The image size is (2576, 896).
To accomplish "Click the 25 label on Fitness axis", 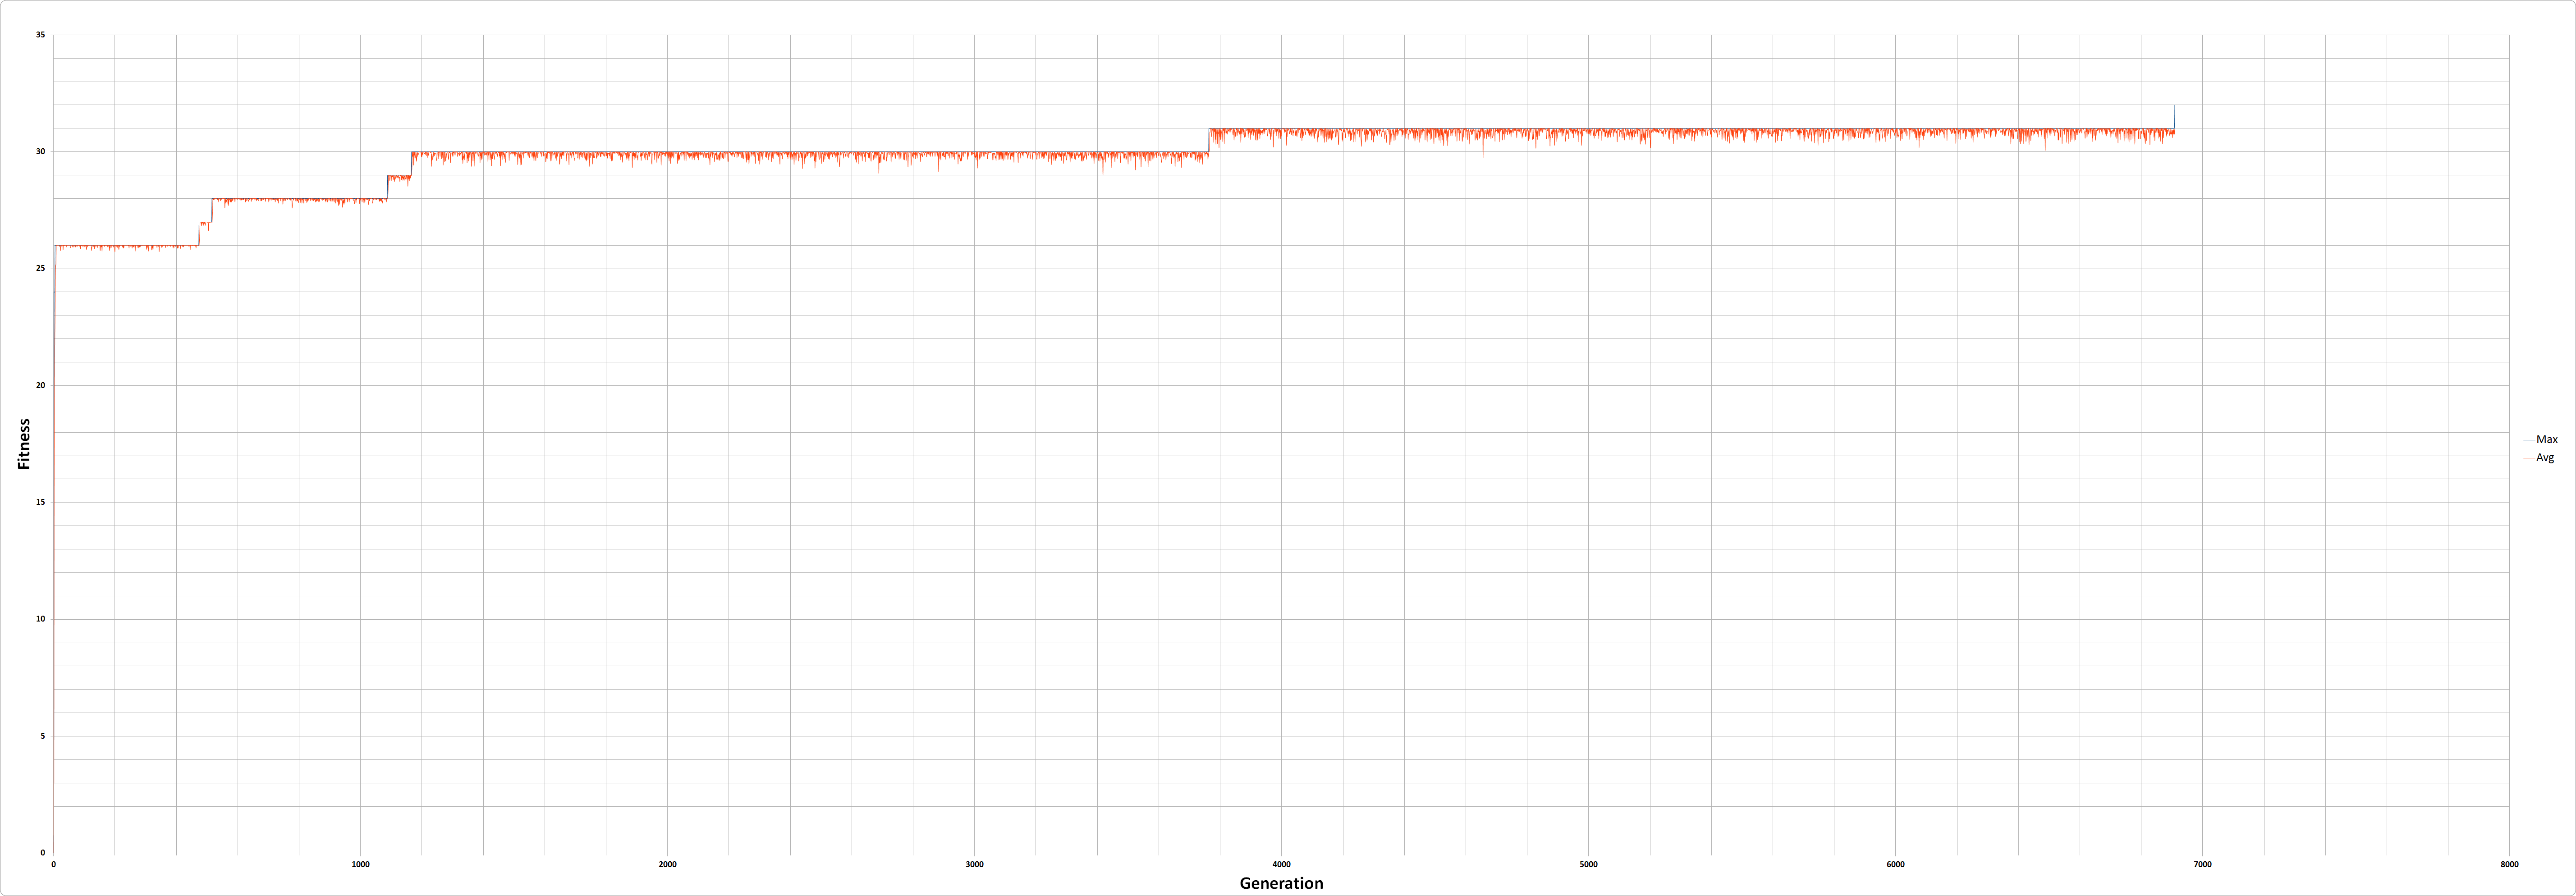I will coord(41,269).
